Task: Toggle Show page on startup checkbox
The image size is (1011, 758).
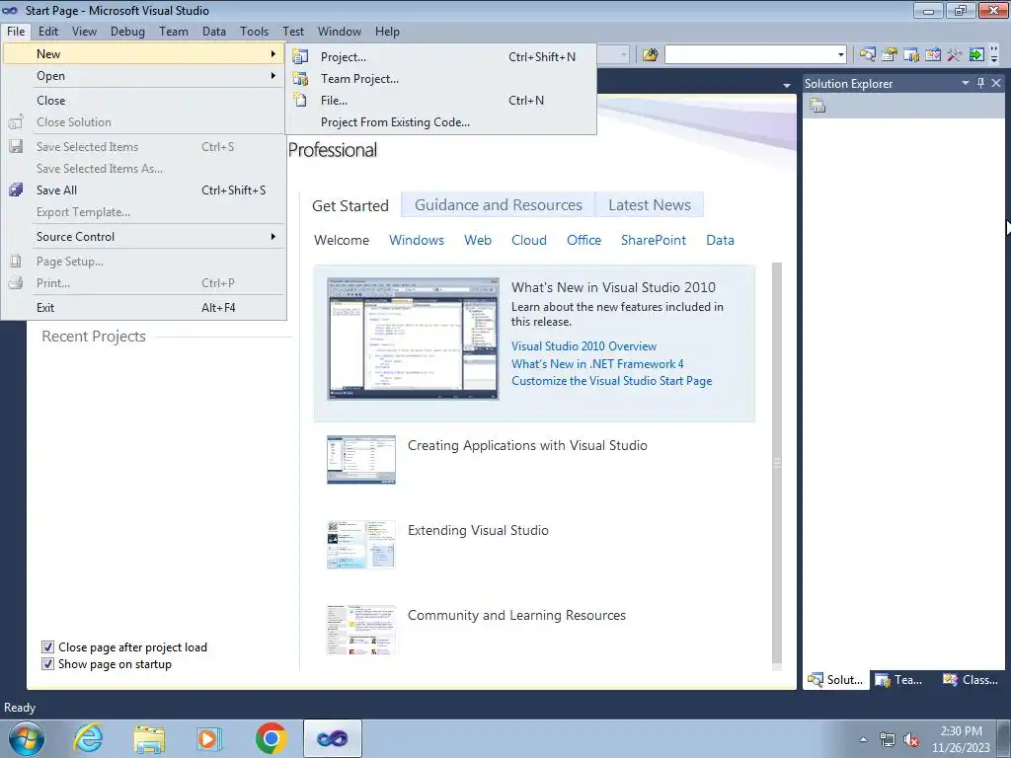Action: (47, 664)
